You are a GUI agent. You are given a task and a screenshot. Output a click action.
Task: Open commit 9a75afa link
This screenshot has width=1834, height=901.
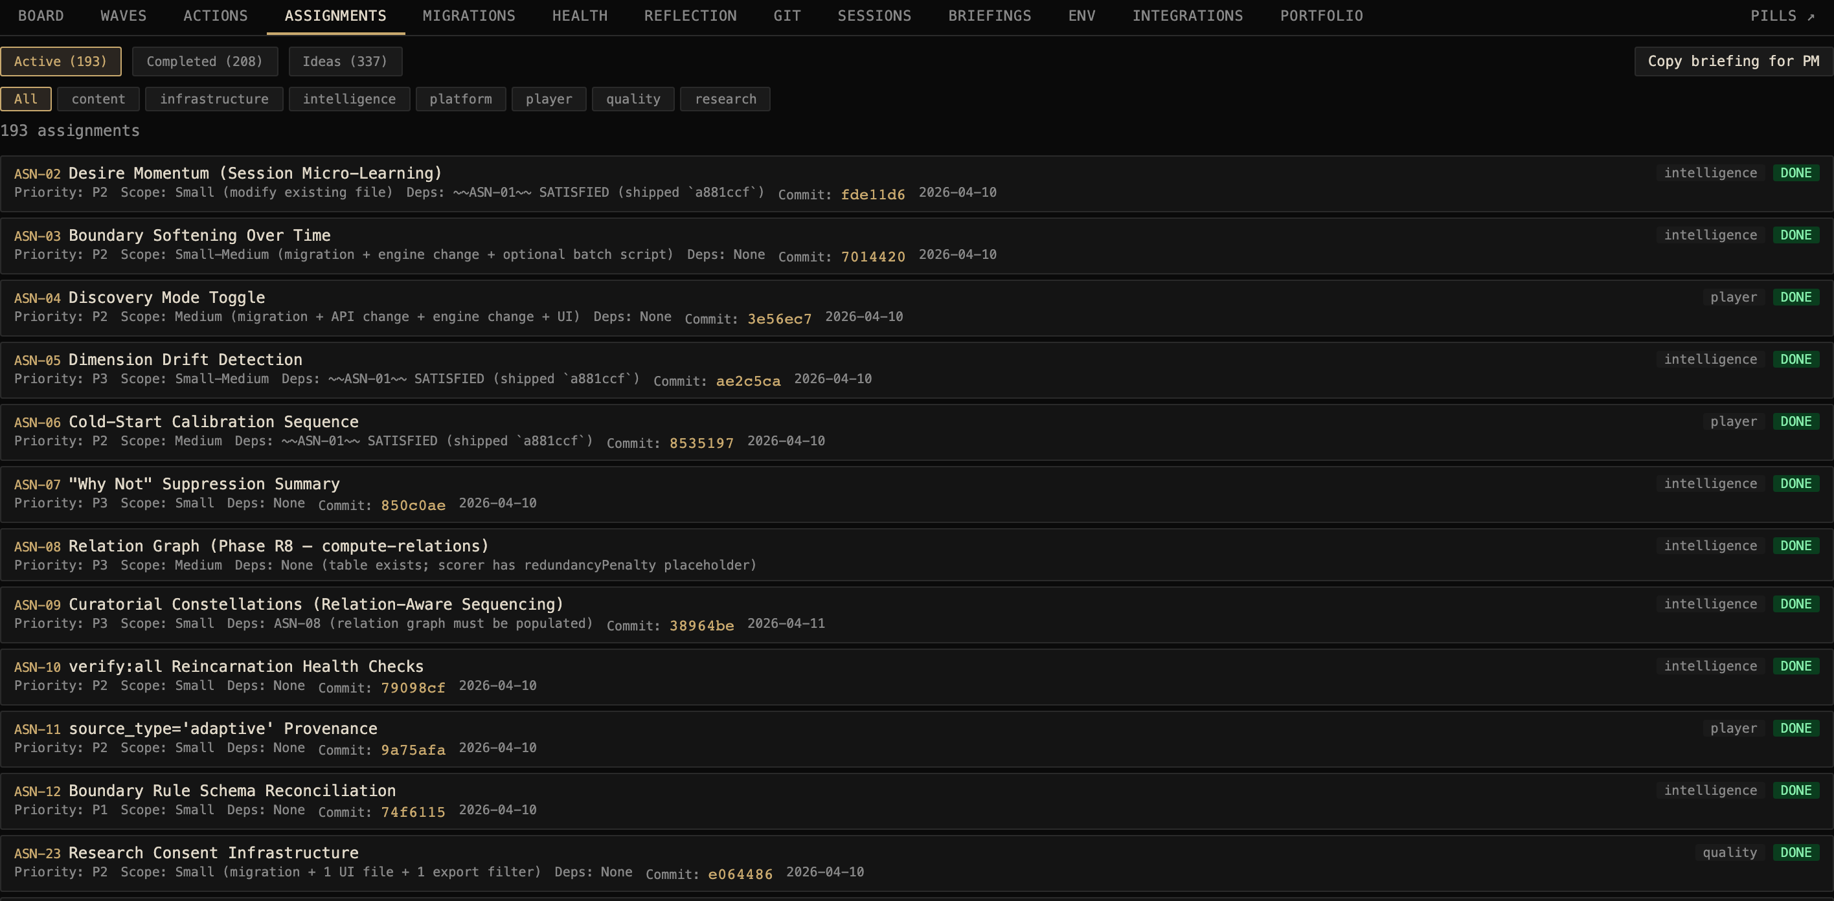click(413, 750)
